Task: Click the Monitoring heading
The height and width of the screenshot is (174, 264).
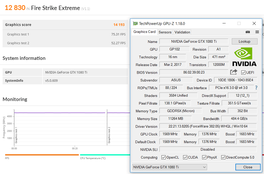Action: tap(15, 99)
